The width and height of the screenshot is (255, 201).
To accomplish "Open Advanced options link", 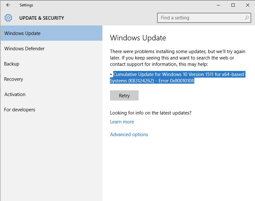I will [129, 135].
